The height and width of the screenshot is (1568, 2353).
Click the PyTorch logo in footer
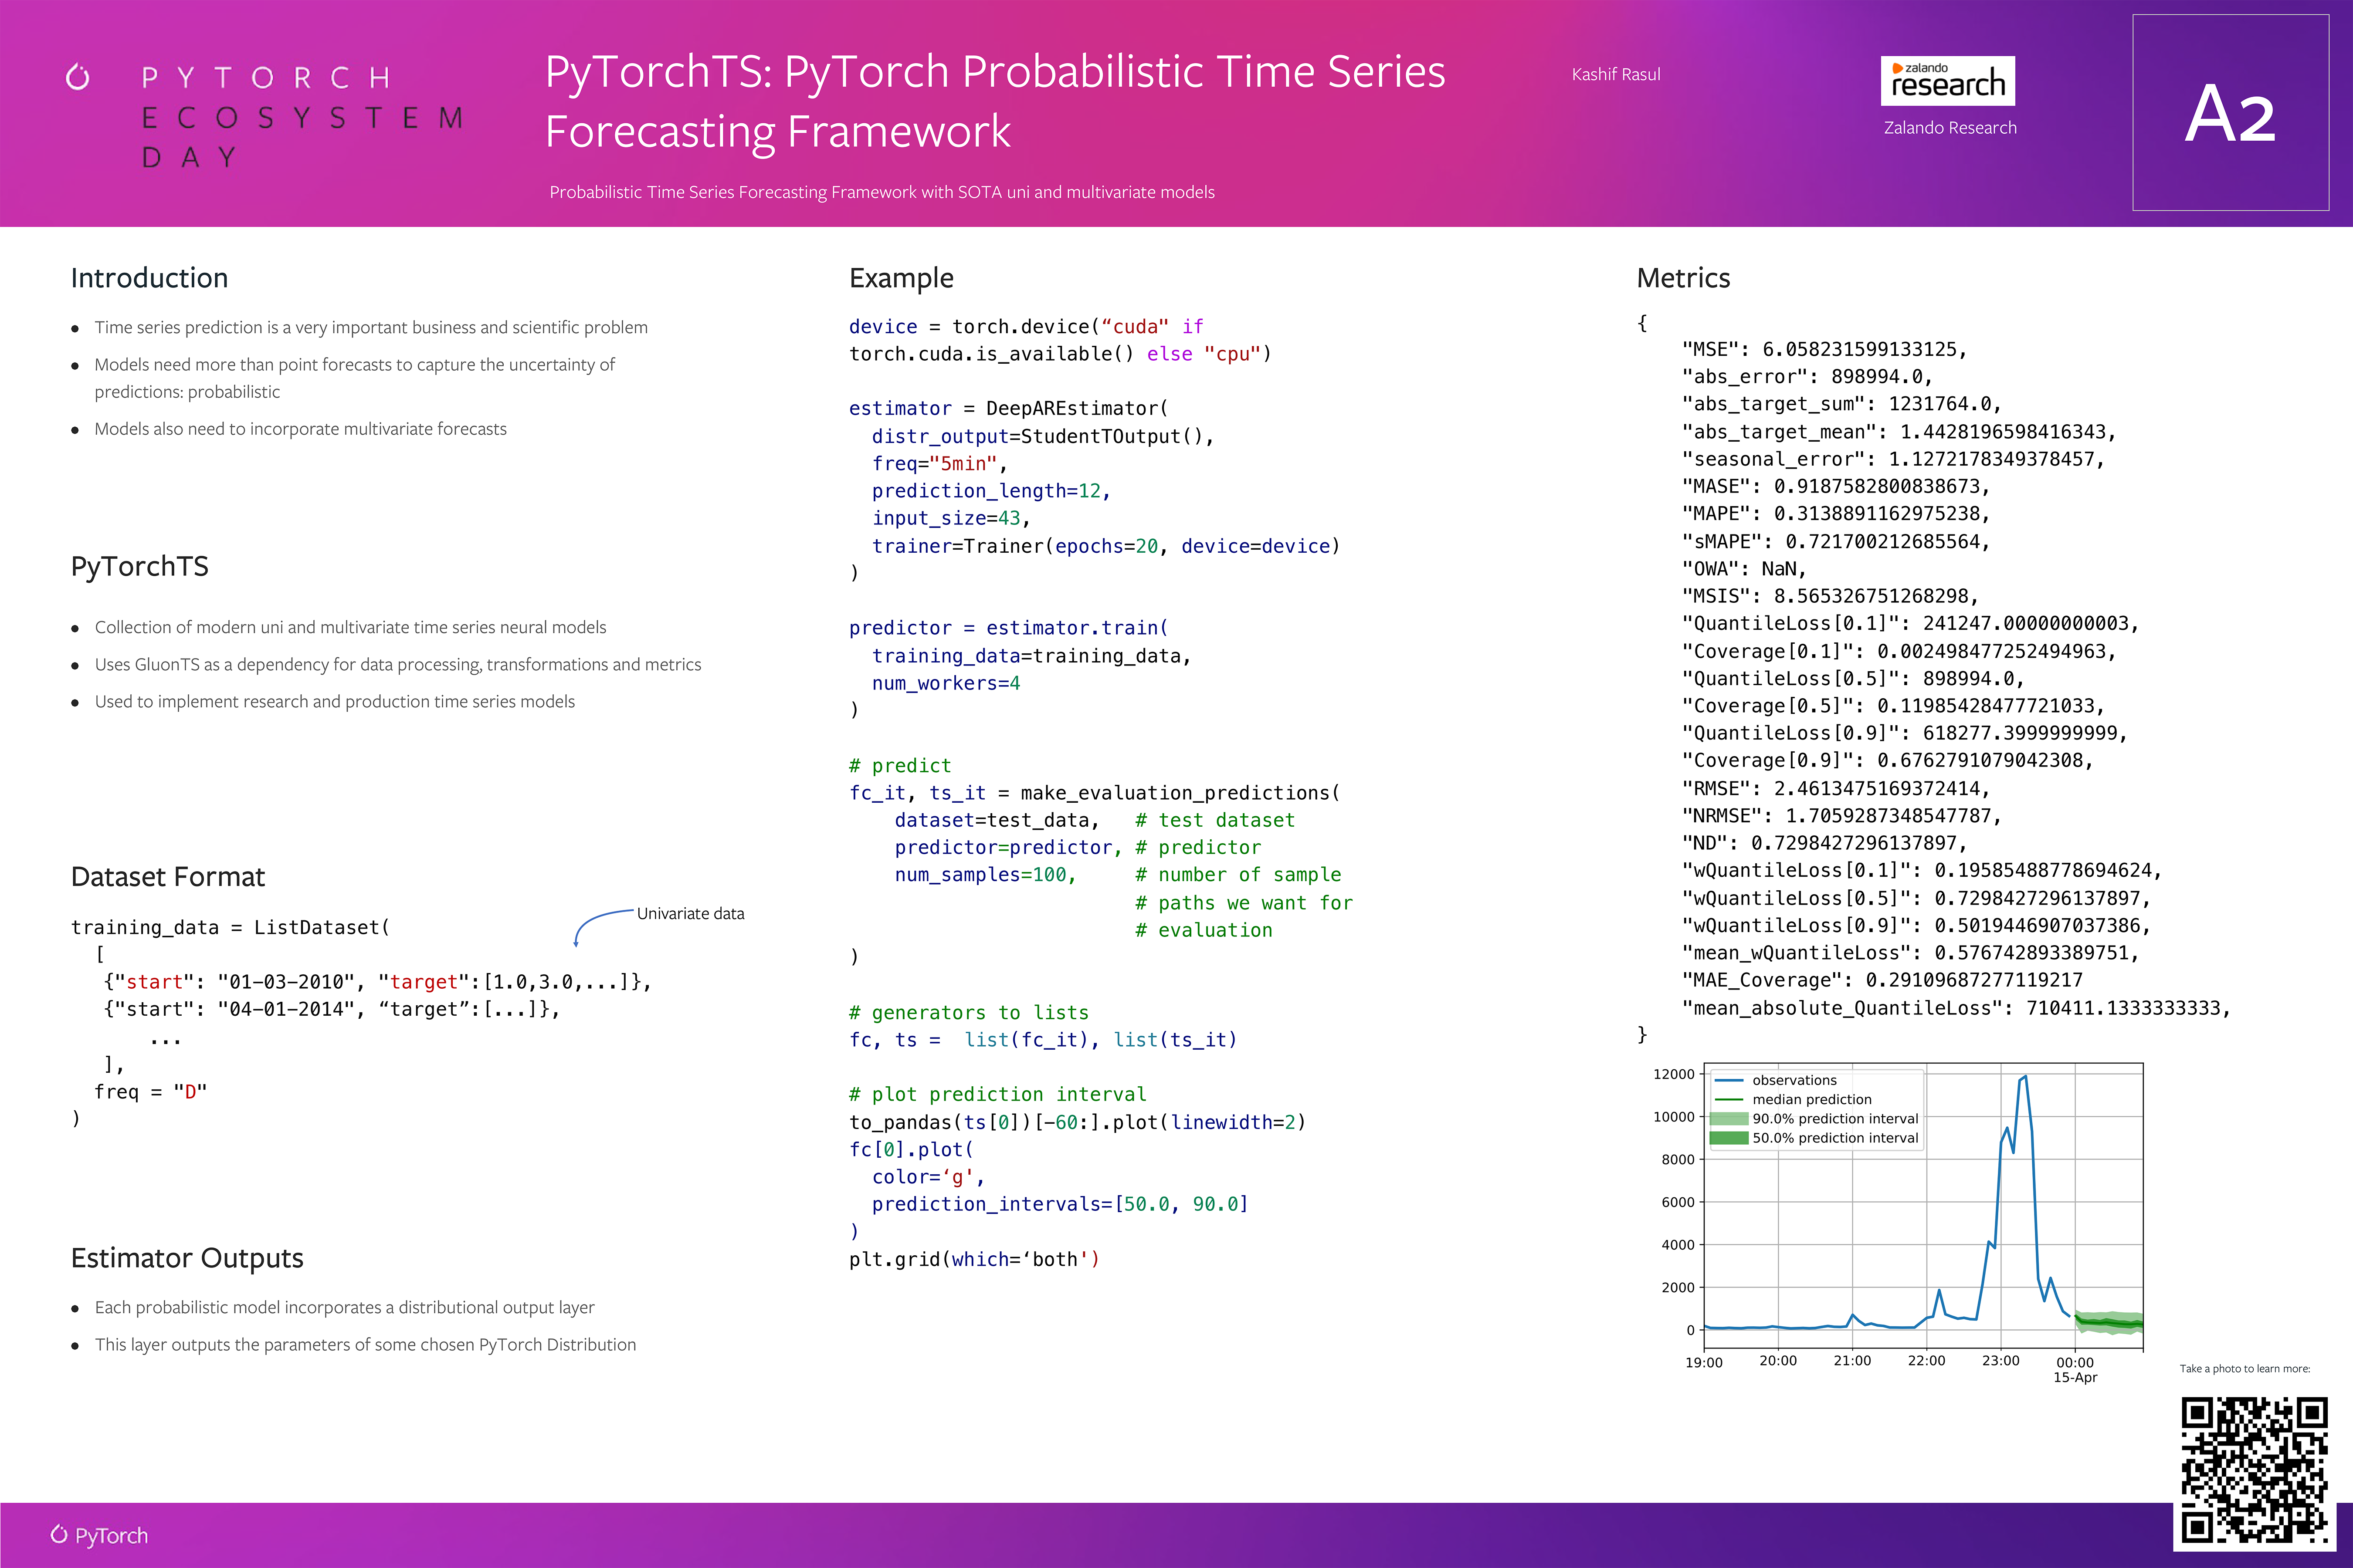coord(99,1535)
